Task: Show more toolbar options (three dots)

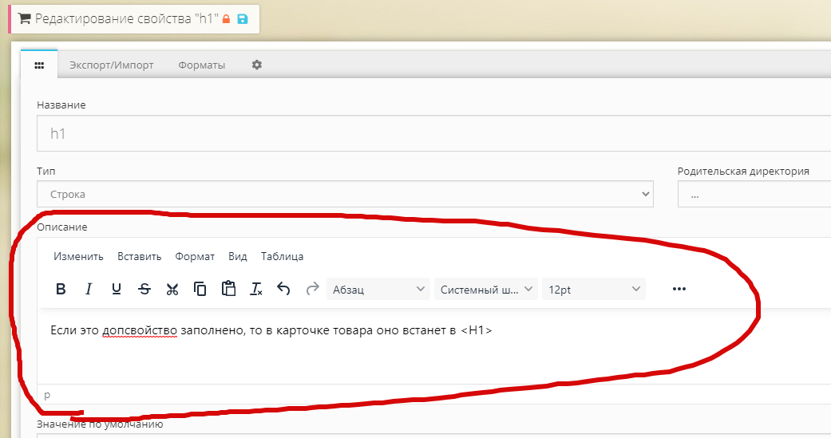Action: (x=679, y=289)
